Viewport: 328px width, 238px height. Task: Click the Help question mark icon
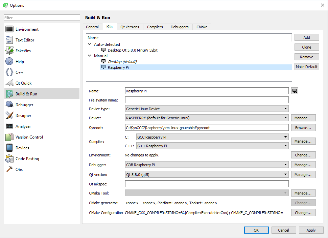(9, 62)
